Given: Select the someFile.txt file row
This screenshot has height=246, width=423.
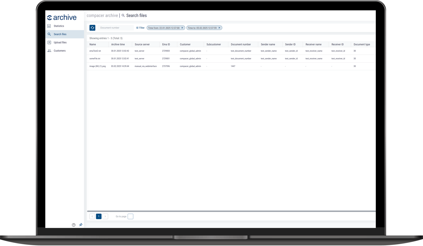Looking at the screenshot, I should coord(231,59).
